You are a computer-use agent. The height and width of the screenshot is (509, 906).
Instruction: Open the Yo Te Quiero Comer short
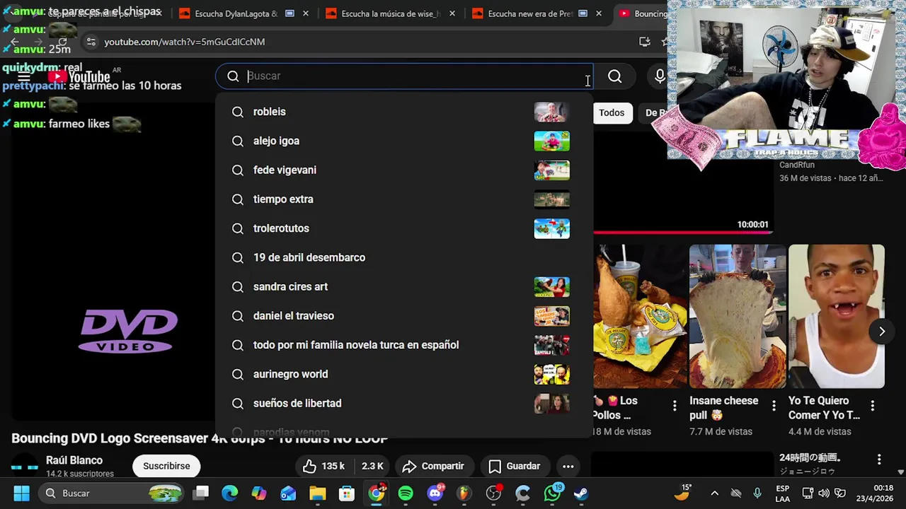(837, 317)
